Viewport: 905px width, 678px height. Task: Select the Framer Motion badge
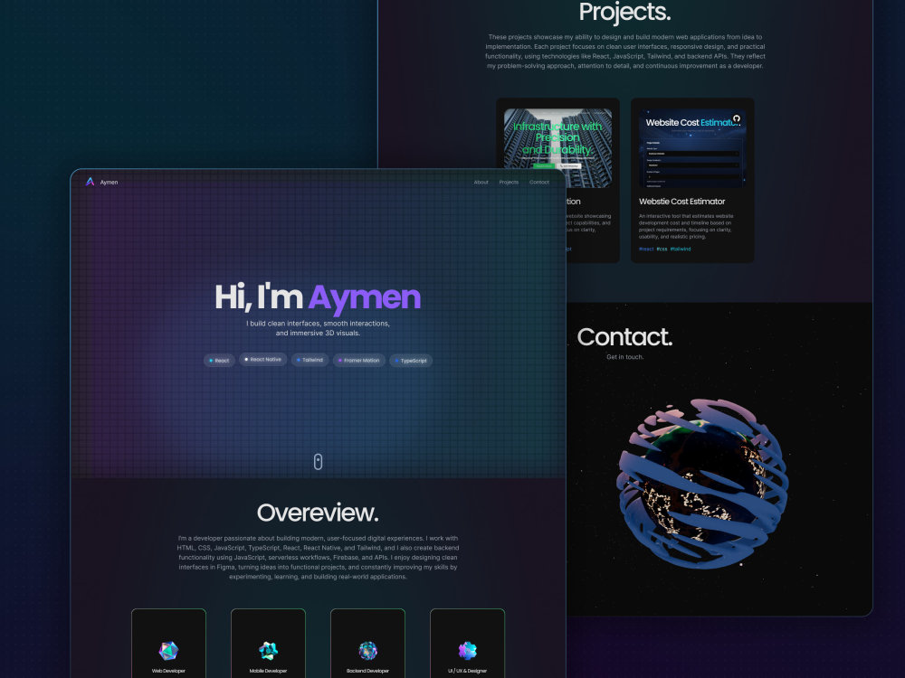coord(359,361)
